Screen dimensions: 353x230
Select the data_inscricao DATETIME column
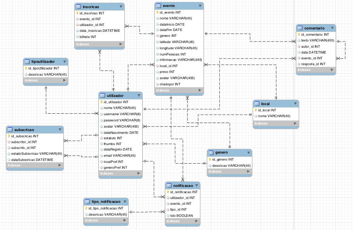[100, 31]
